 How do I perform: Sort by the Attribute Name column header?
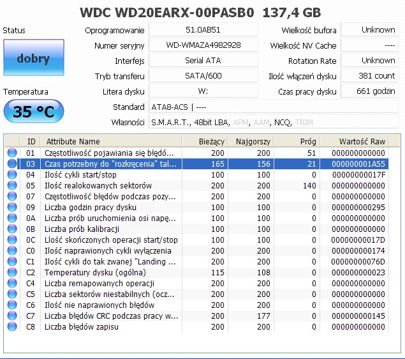(x=111, y=141)
